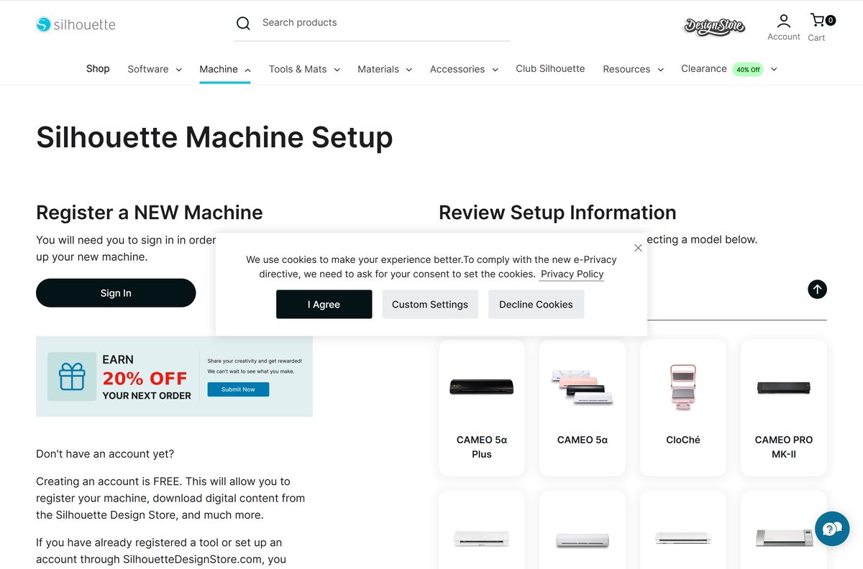Accept cookies with I Agree
This screenshot has width=863, height=569.
tap(324, 305)
